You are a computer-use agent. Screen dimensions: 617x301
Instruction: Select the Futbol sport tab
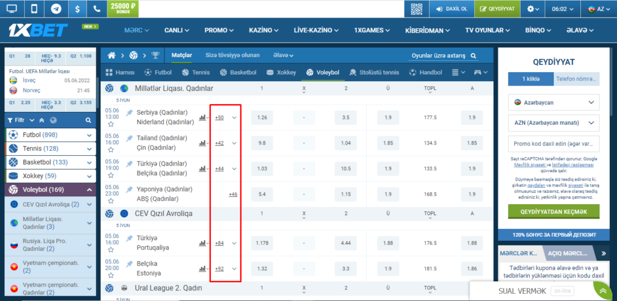point(157,72)
